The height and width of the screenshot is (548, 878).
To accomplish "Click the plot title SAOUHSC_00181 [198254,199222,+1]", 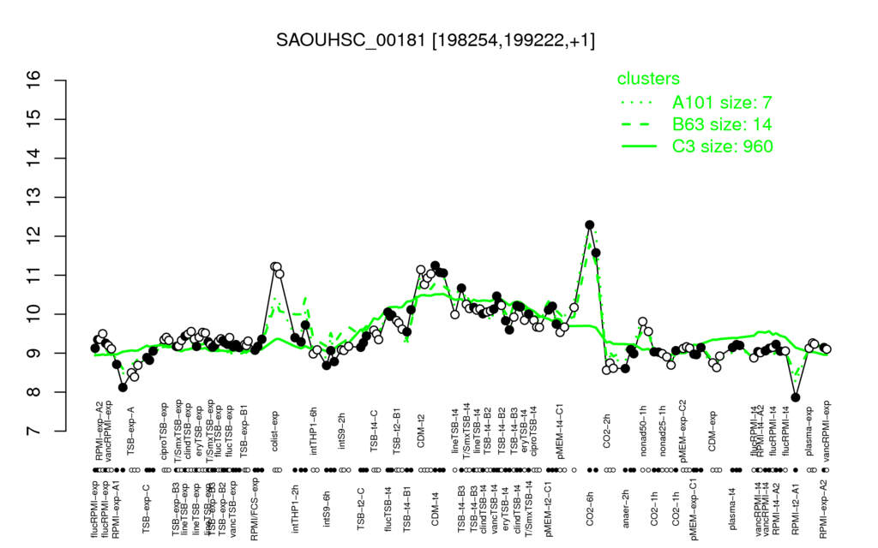I will pyautogui.click(x=435, y=40).
